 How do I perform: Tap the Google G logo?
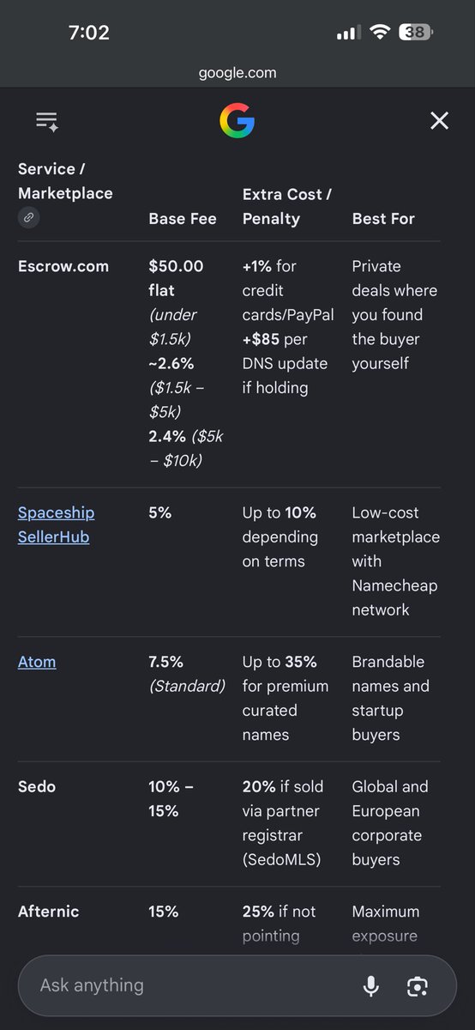[237, 121]
